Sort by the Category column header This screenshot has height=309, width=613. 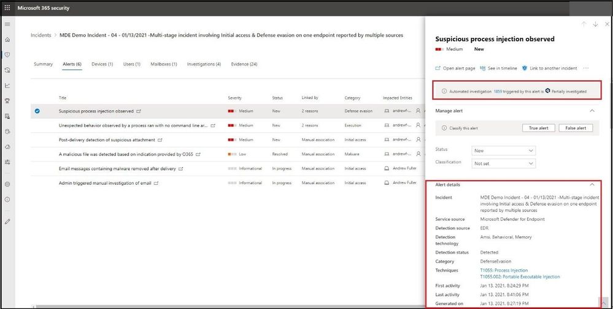[352, 98]
